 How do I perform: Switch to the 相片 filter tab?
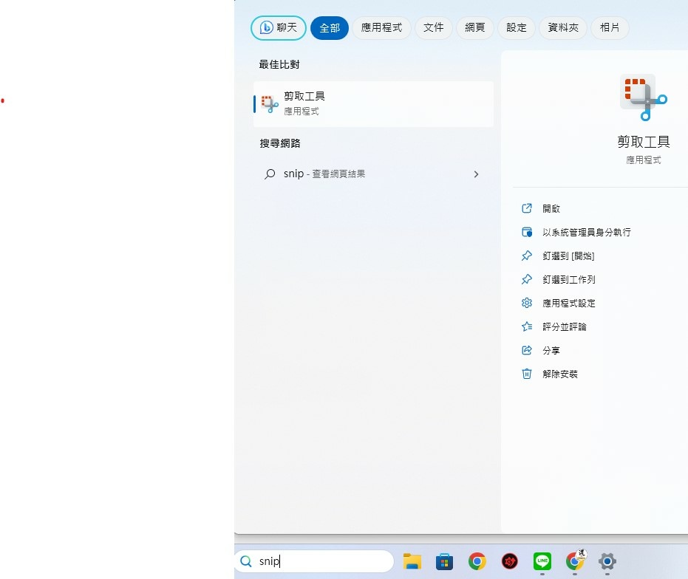pos(609,27)
